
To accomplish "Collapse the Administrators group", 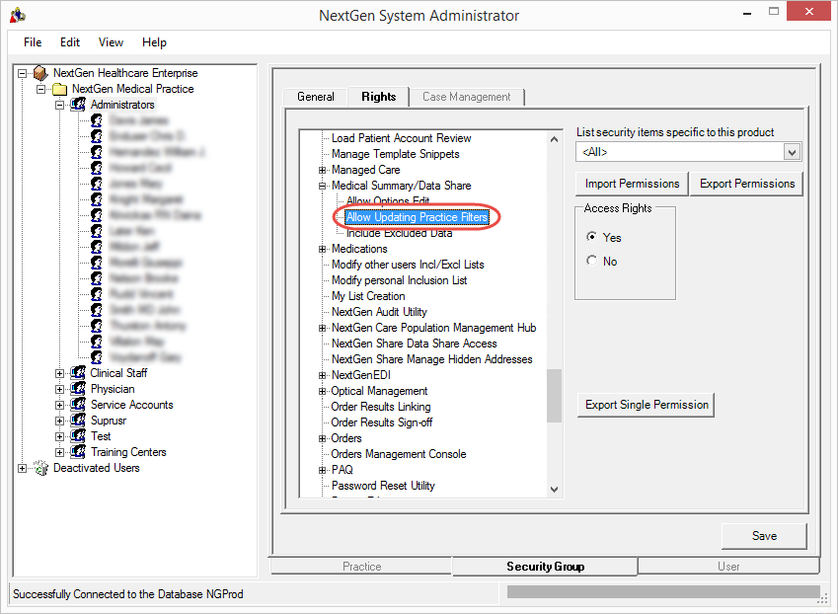I will [60, 105].
